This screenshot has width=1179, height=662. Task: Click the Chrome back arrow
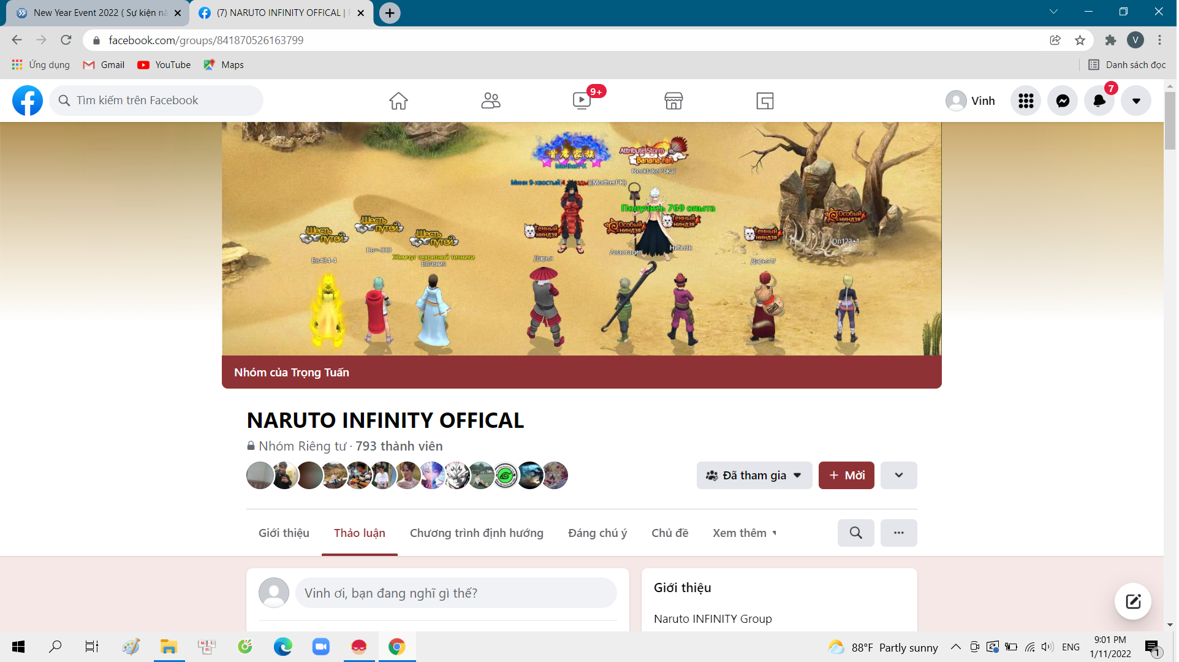pos(17,40)
